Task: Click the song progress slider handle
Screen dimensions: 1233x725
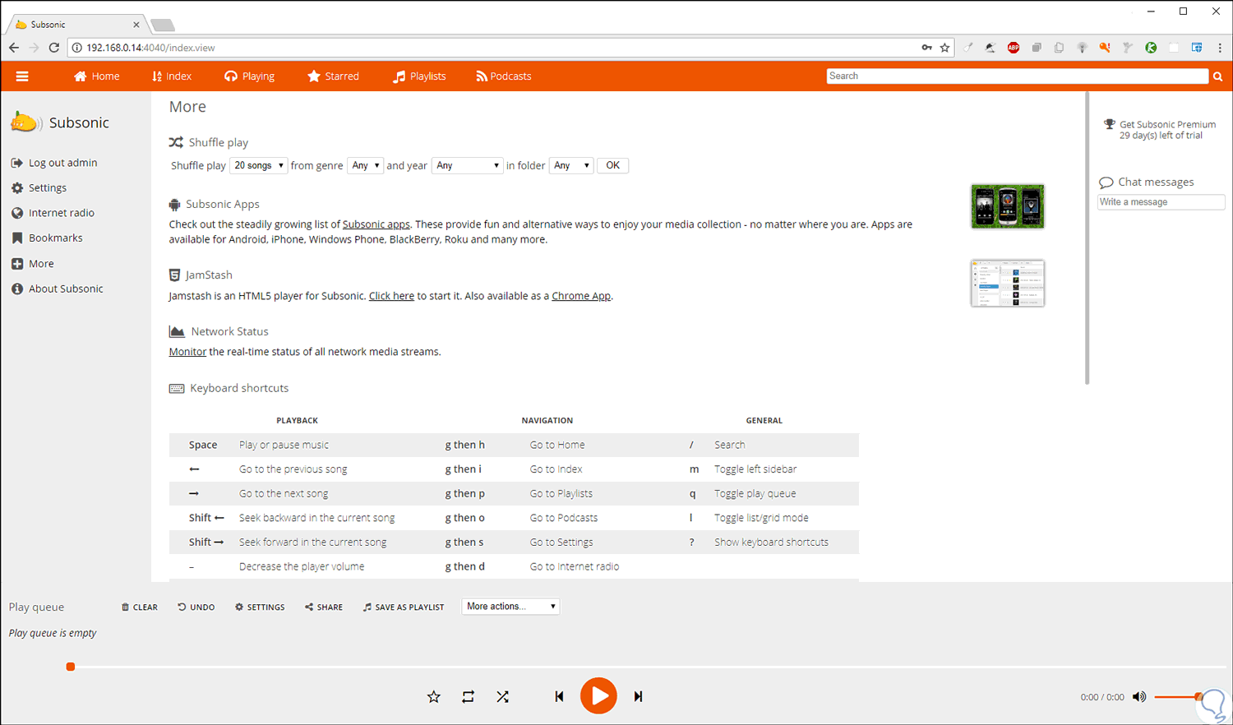Action: click(x=71, y=667)
